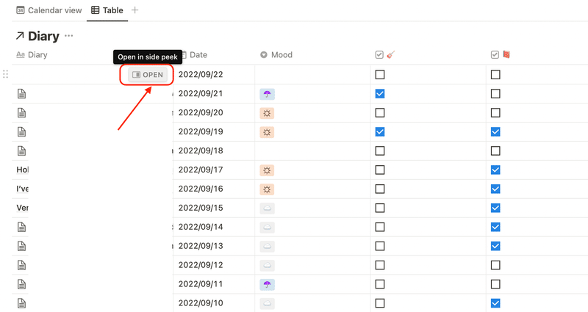The width and height of the screenshot is (588, 312).
Task: Open the Mood column header menu
Action: point(276,54)
